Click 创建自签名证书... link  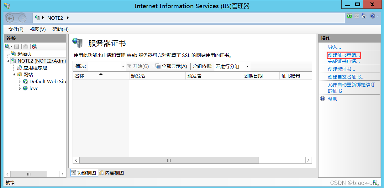(x=346, y=77)
